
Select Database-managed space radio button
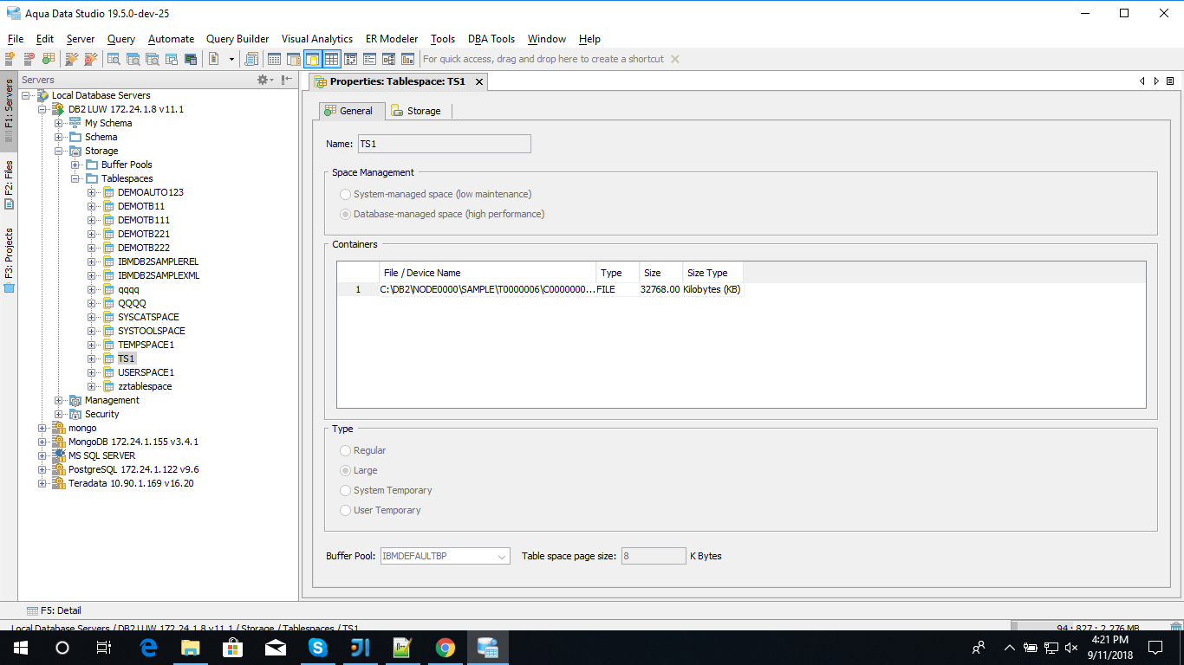[346, 214]
